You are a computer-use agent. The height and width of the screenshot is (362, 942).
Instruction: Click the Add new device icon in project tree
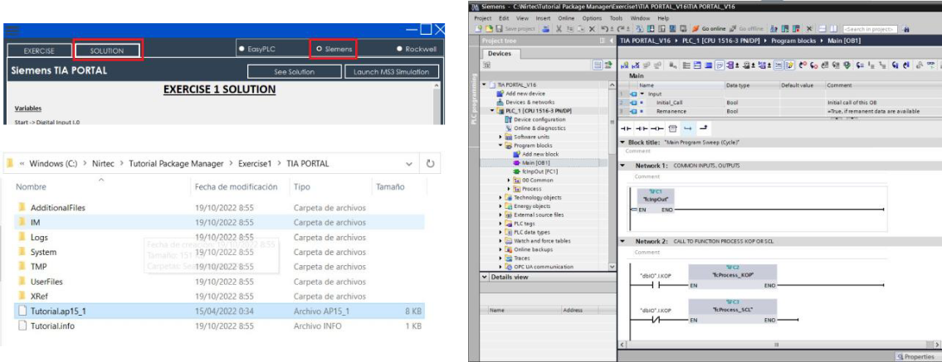point(500,94)
